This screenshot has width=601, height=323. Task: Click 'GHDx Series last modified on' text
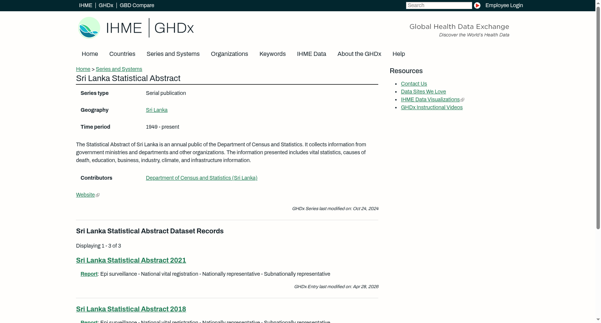(x=335, y=209)
